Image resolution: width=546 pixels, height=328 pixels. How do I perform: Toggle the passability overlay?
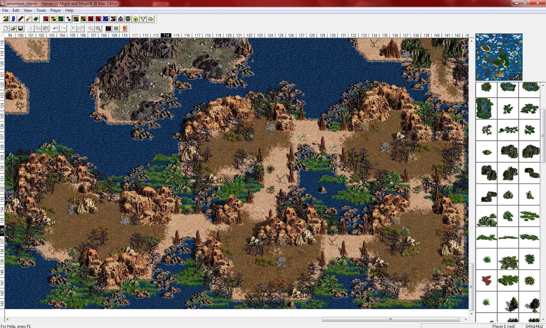124,28
